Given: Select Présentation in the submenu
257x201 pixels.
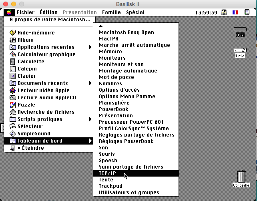Looking at the screenshot, I should 136,116.
